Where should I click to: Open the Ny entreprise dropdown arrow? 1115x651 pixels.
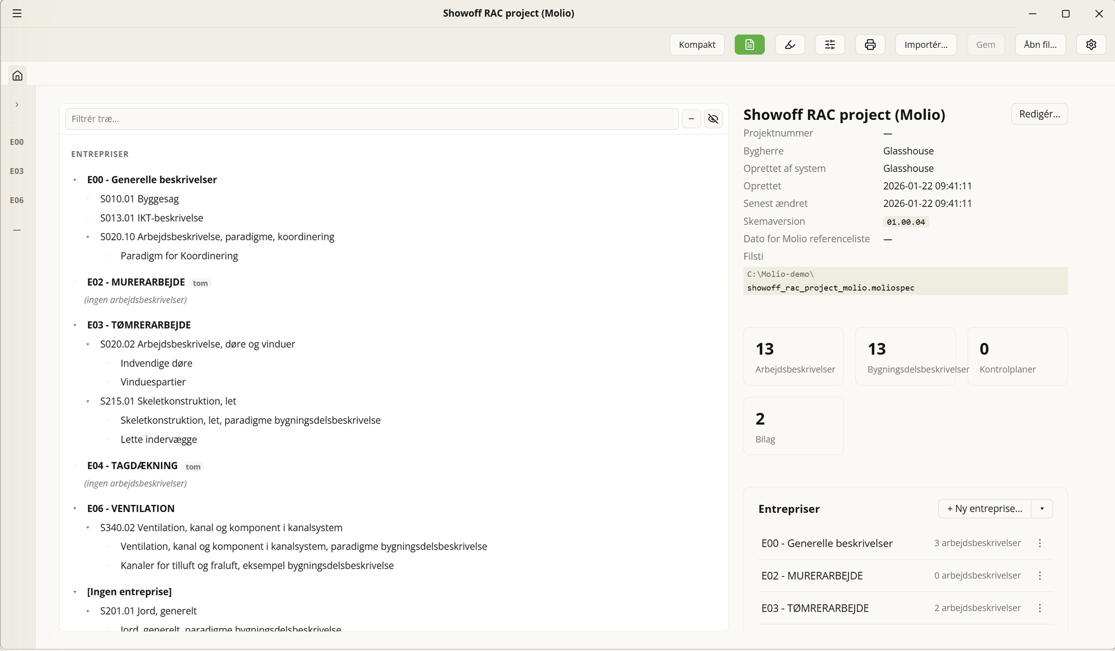tap(1042, 509)
